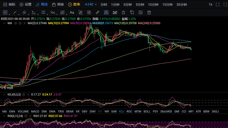Select the BOLL indicator tab
Screen dimensions: 228x128
click(147, 112)
